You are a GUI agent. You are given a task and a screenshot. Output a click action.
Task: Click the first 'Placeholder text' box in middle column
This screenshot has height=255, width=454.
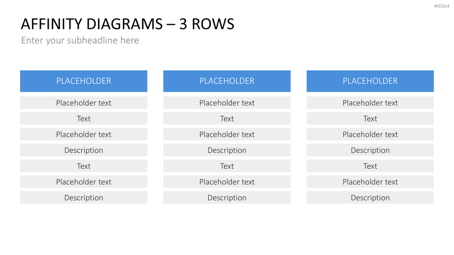[x=227, y=103]
